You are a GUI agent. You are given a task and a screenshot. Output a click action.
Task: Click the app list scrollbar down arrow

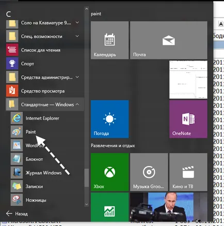pos(87,204)
